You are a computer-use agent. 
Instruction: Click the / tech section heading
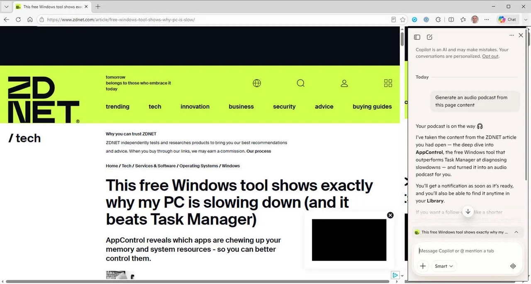24,138
